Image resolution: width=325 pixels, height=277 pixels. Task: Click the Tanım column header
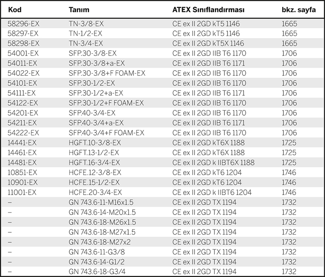click(x=79, y=10)
